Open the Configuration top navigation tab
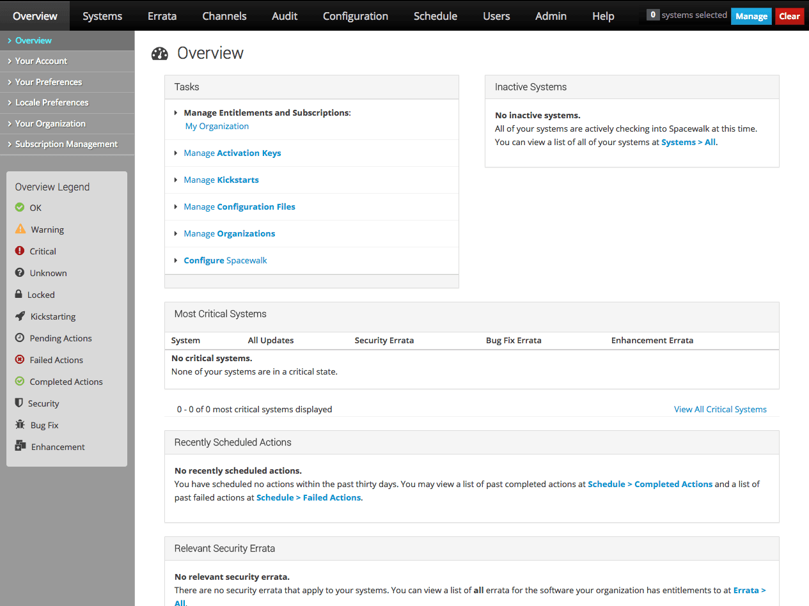809x606 pixels. point(356,16)
